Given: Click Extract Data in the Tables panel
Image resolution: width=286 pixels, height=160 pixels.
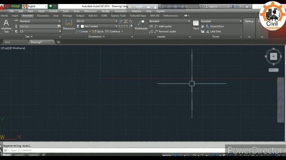Looking at the screenshot, I should pyautogui.click(x=215, y=26).
